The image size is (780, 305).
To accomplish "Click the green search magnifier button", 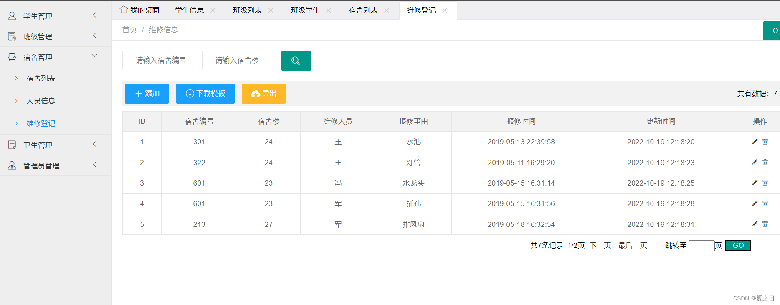I will [296, 61].
